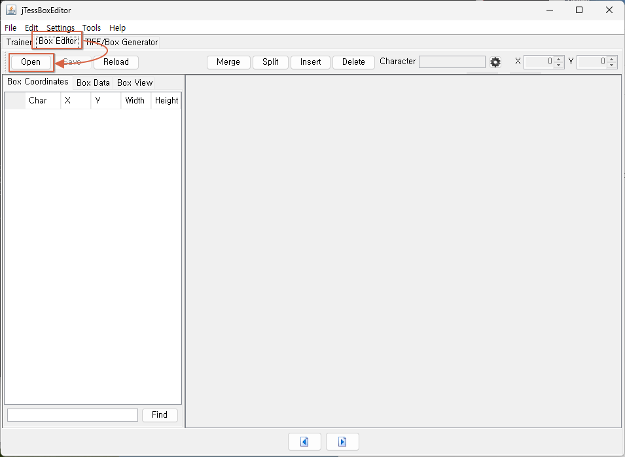
Task: Click the X coordinate value field
Action: [x=539, y=62]
